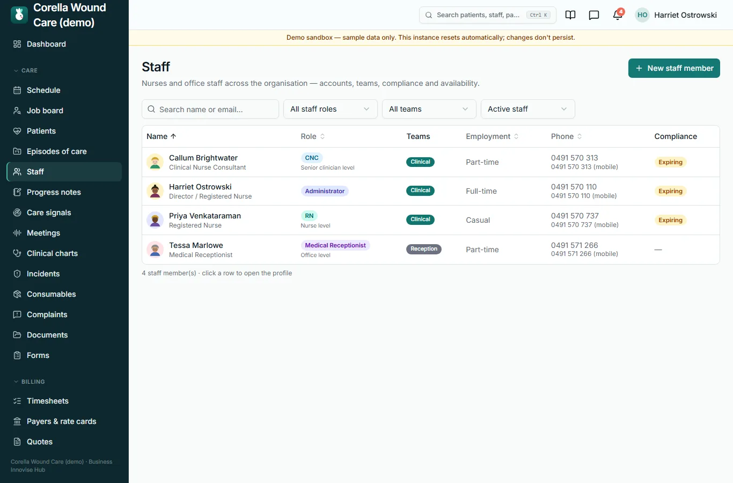Toggle sorting on the Name column
This screenshot has height=483, width=733.
(x=162, y=136)
